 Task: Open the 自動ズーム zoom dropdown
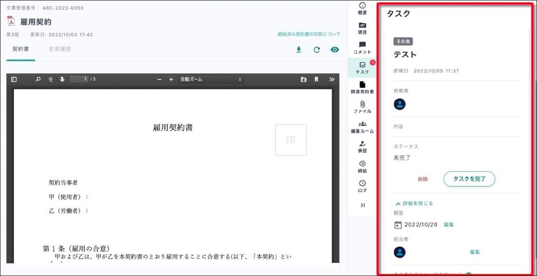(x=211, y=79)
